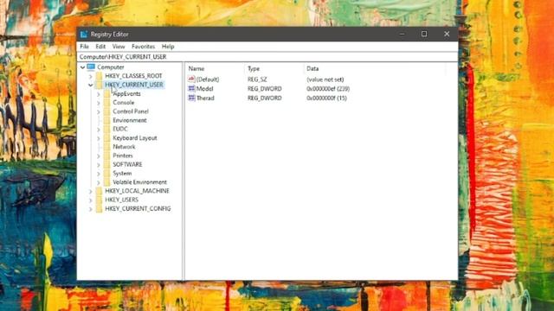
Task: Expand the SOFTWARE key chevron
Action: (99, 165)
